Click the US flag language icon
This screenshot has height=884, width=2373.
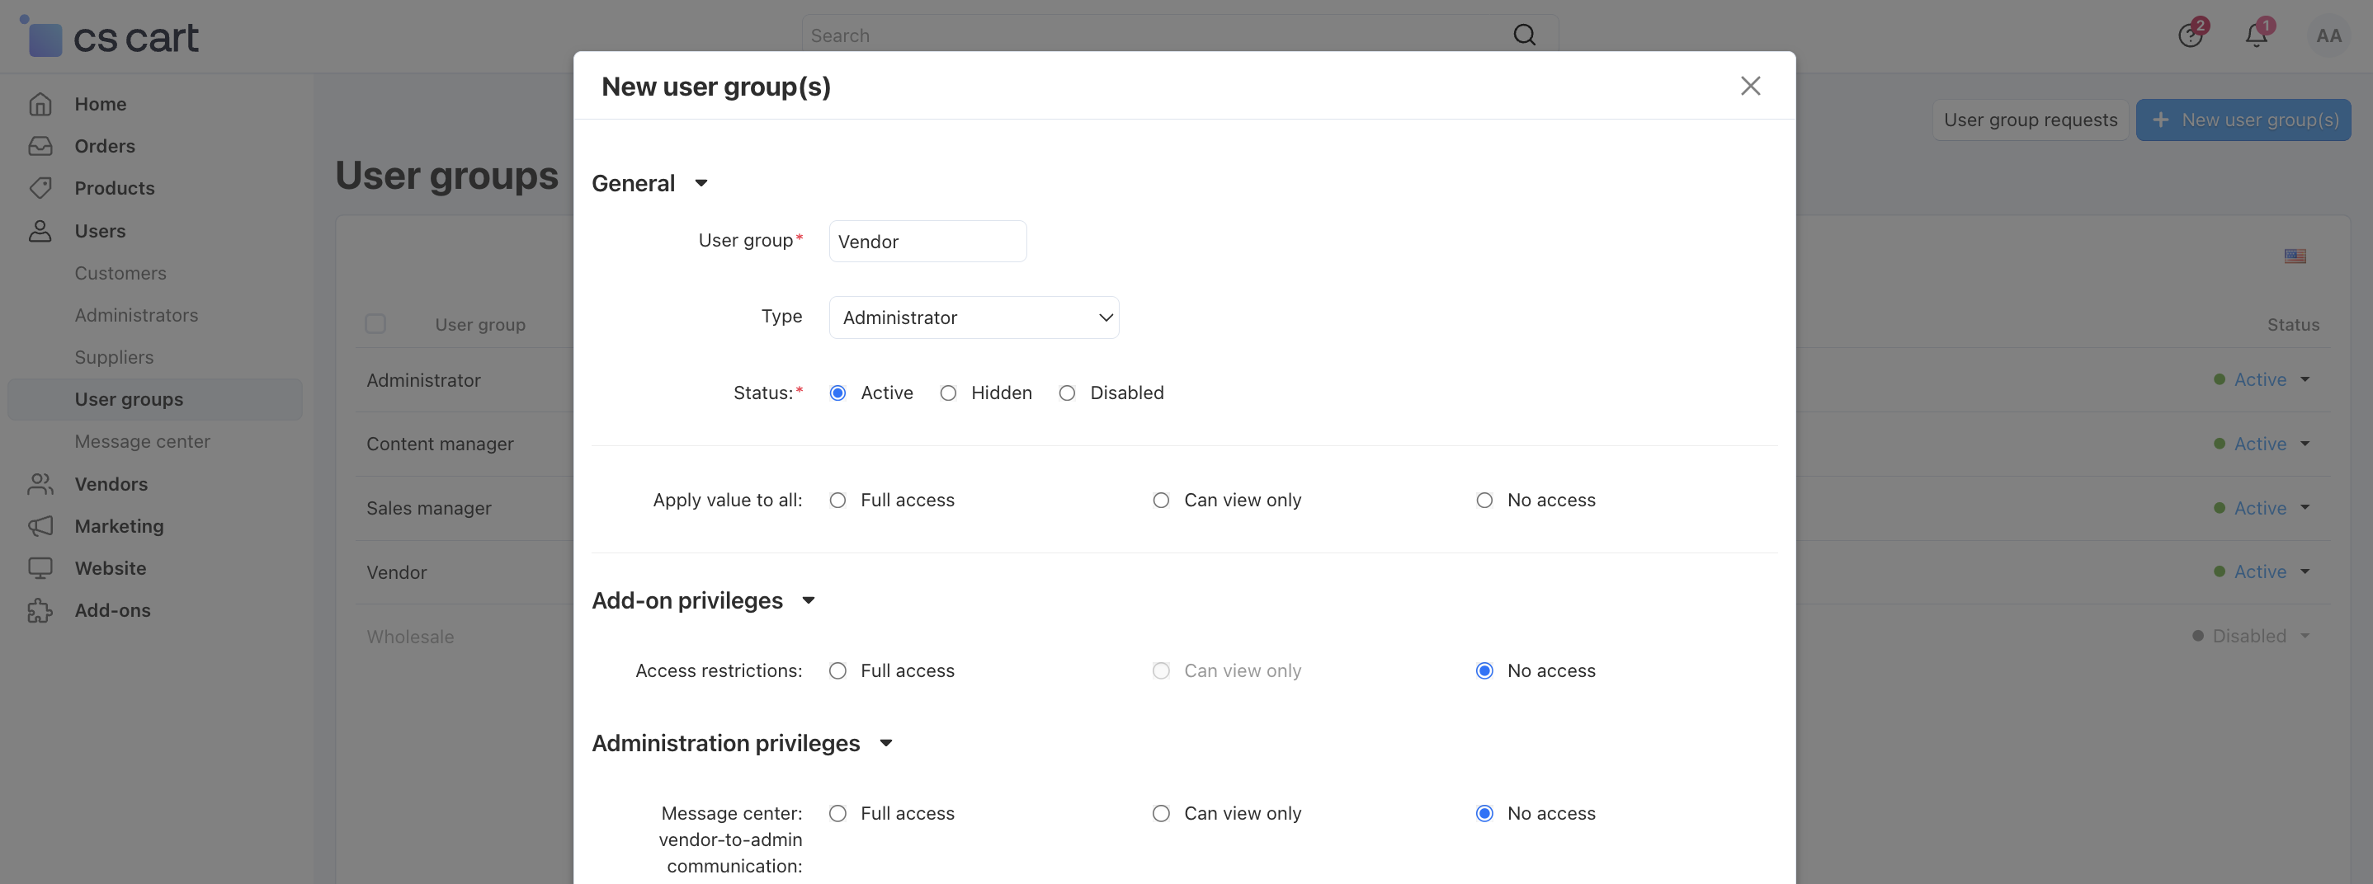click(2295, 256)
